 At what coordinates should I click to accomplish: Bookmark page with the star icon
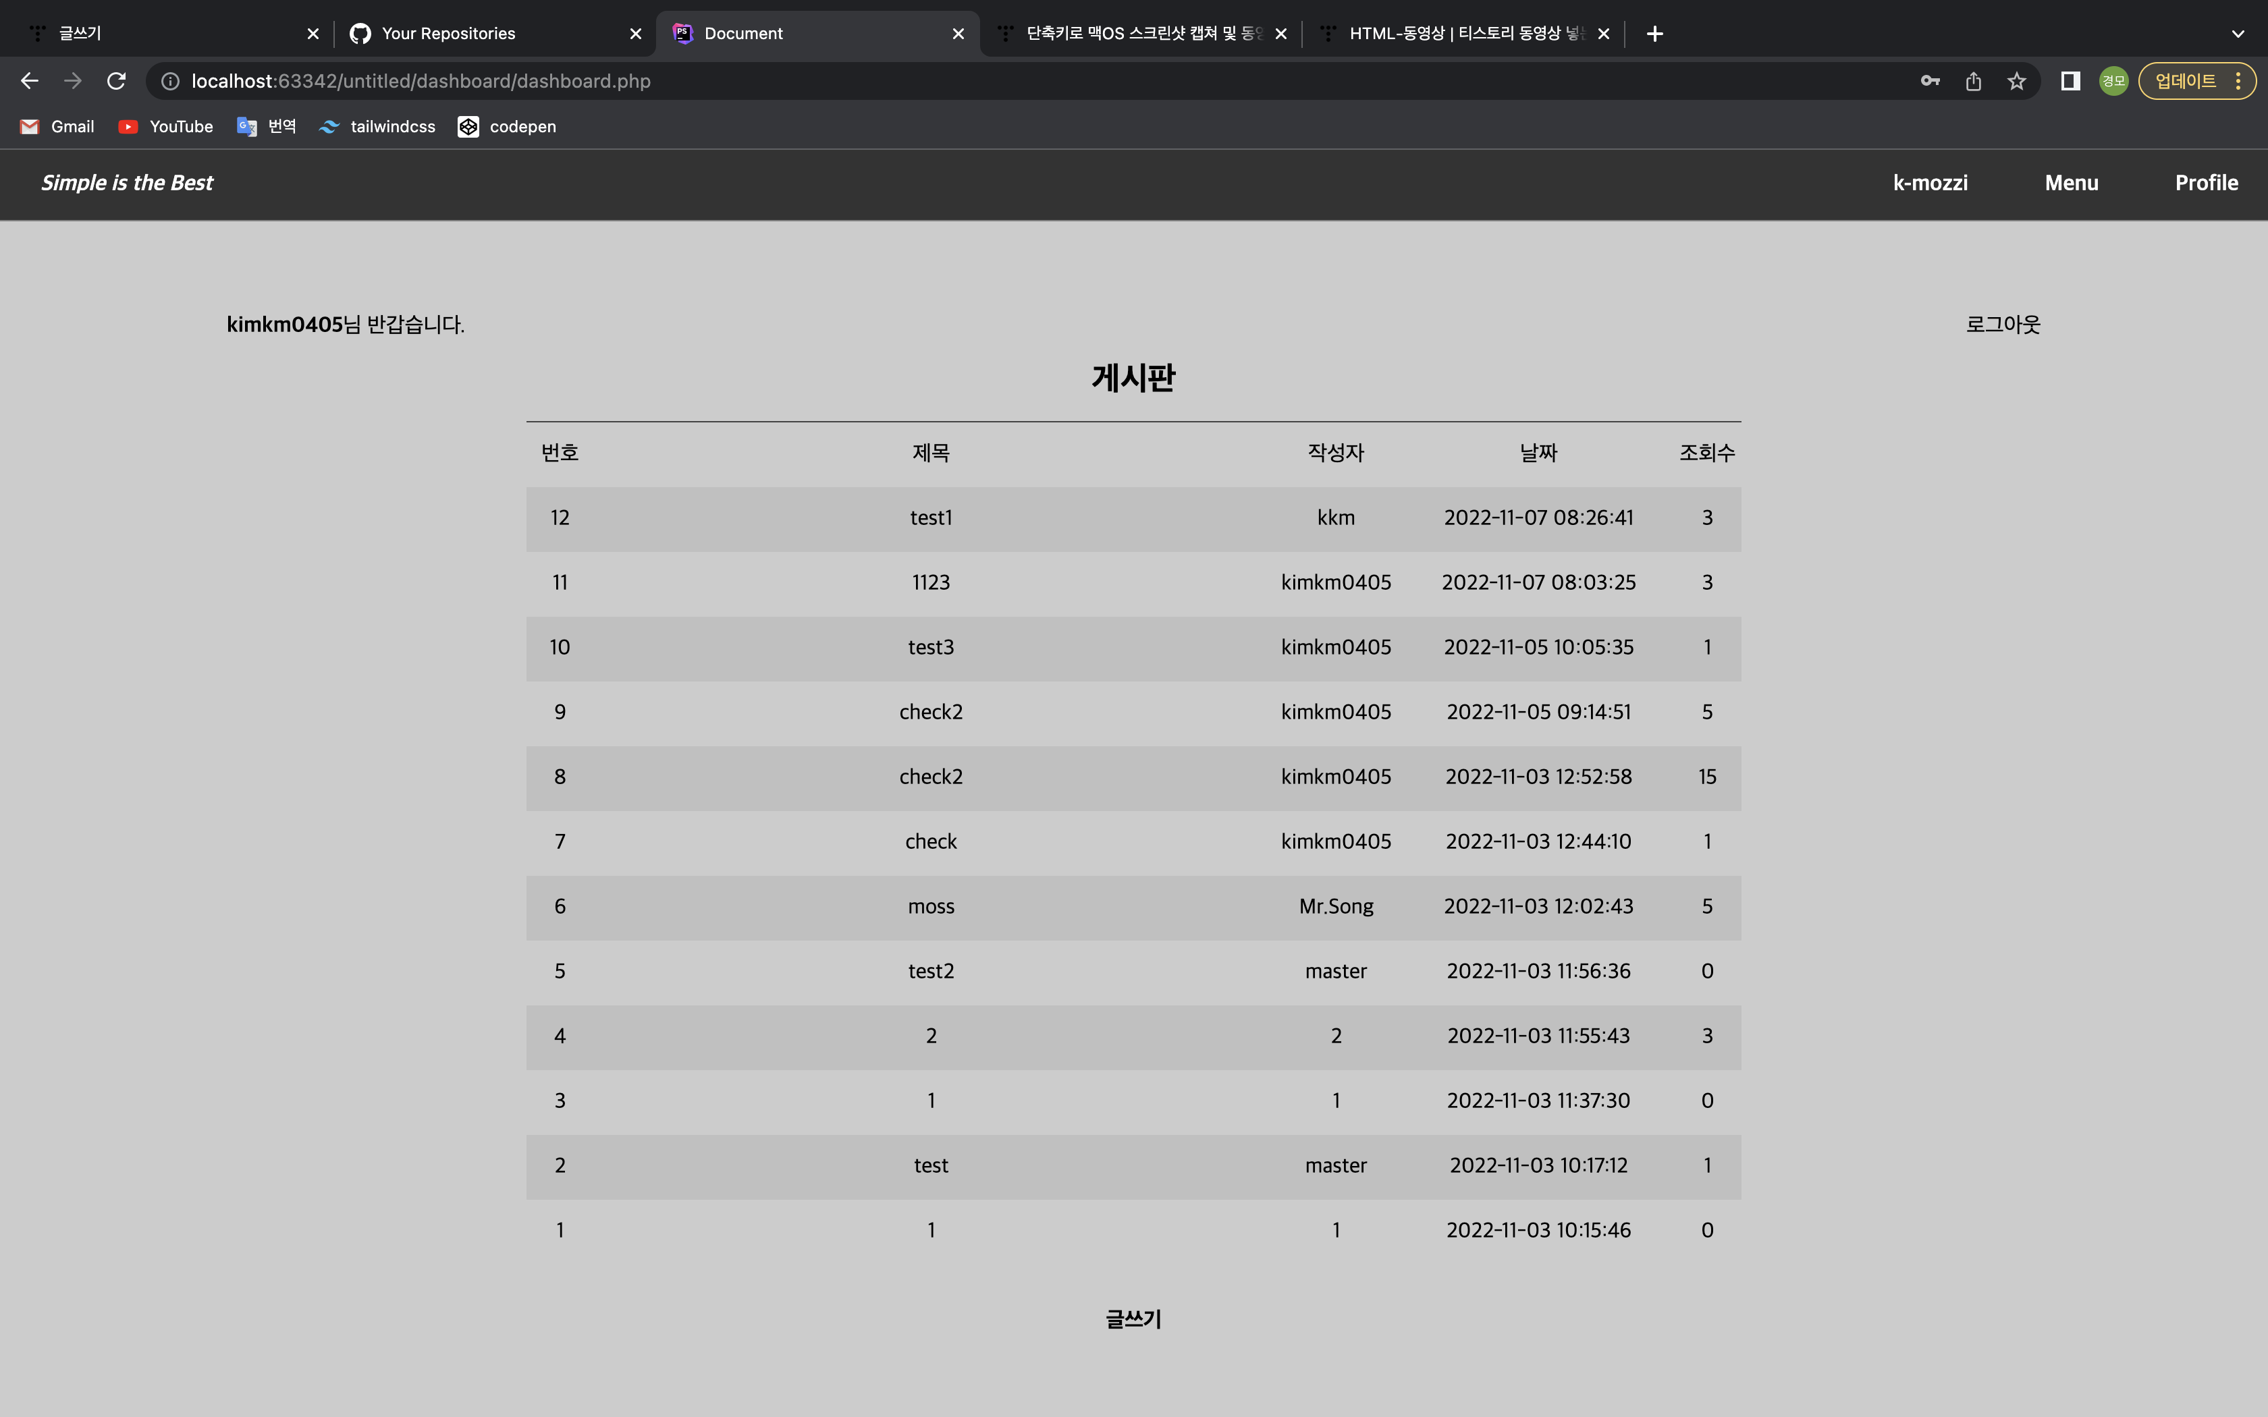[x=2017, y=82]
